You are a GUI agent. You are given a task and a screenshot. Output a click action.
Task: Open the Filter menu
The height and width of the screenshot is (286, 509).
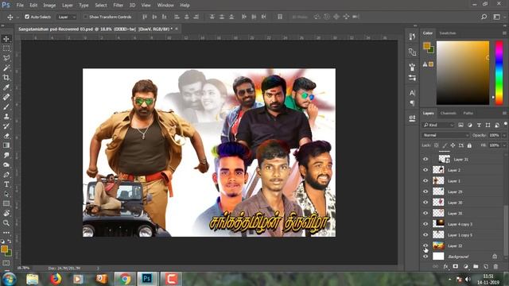[119, 6]
